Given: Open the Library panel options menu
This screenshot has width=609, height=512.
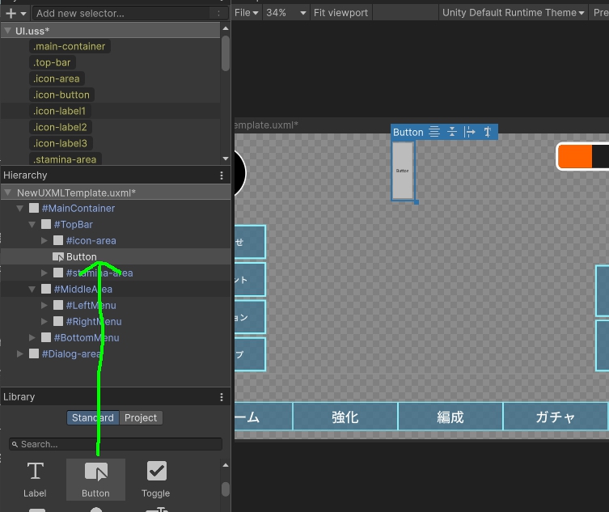Looking at the screenshot, I should pyautogui.click(x=222, y=397).
